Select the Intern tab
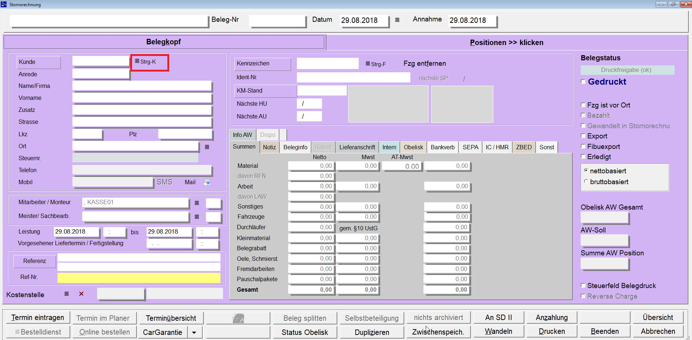This screenshot has height=340, width=692. coord(389,147)
